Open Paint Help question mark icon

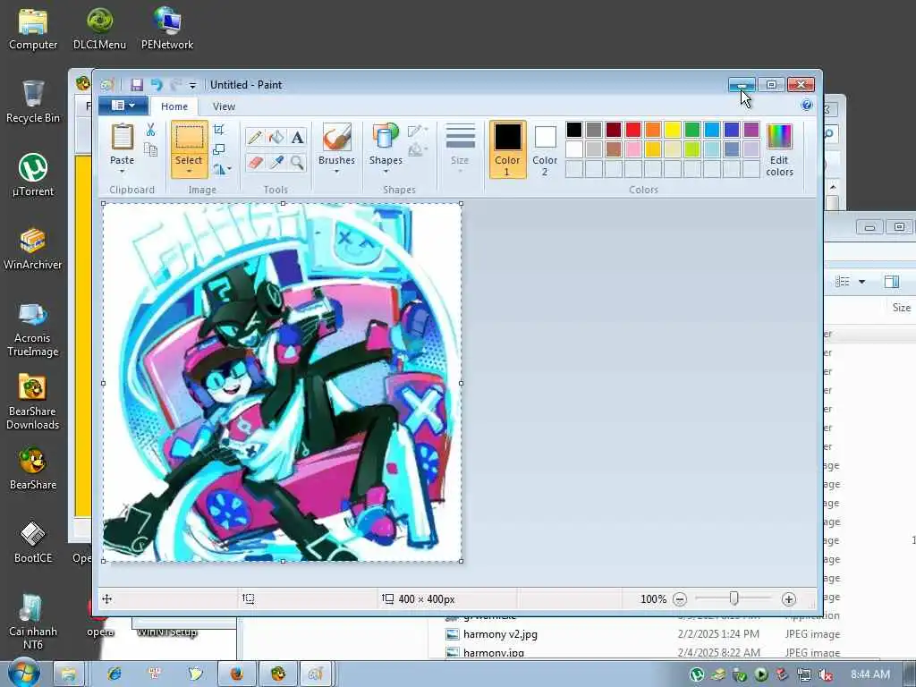click(807, 106)
